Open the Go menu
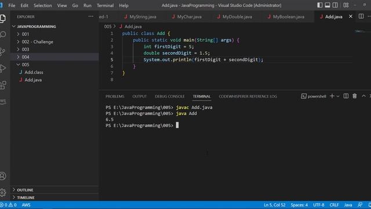 click(75, 5)
